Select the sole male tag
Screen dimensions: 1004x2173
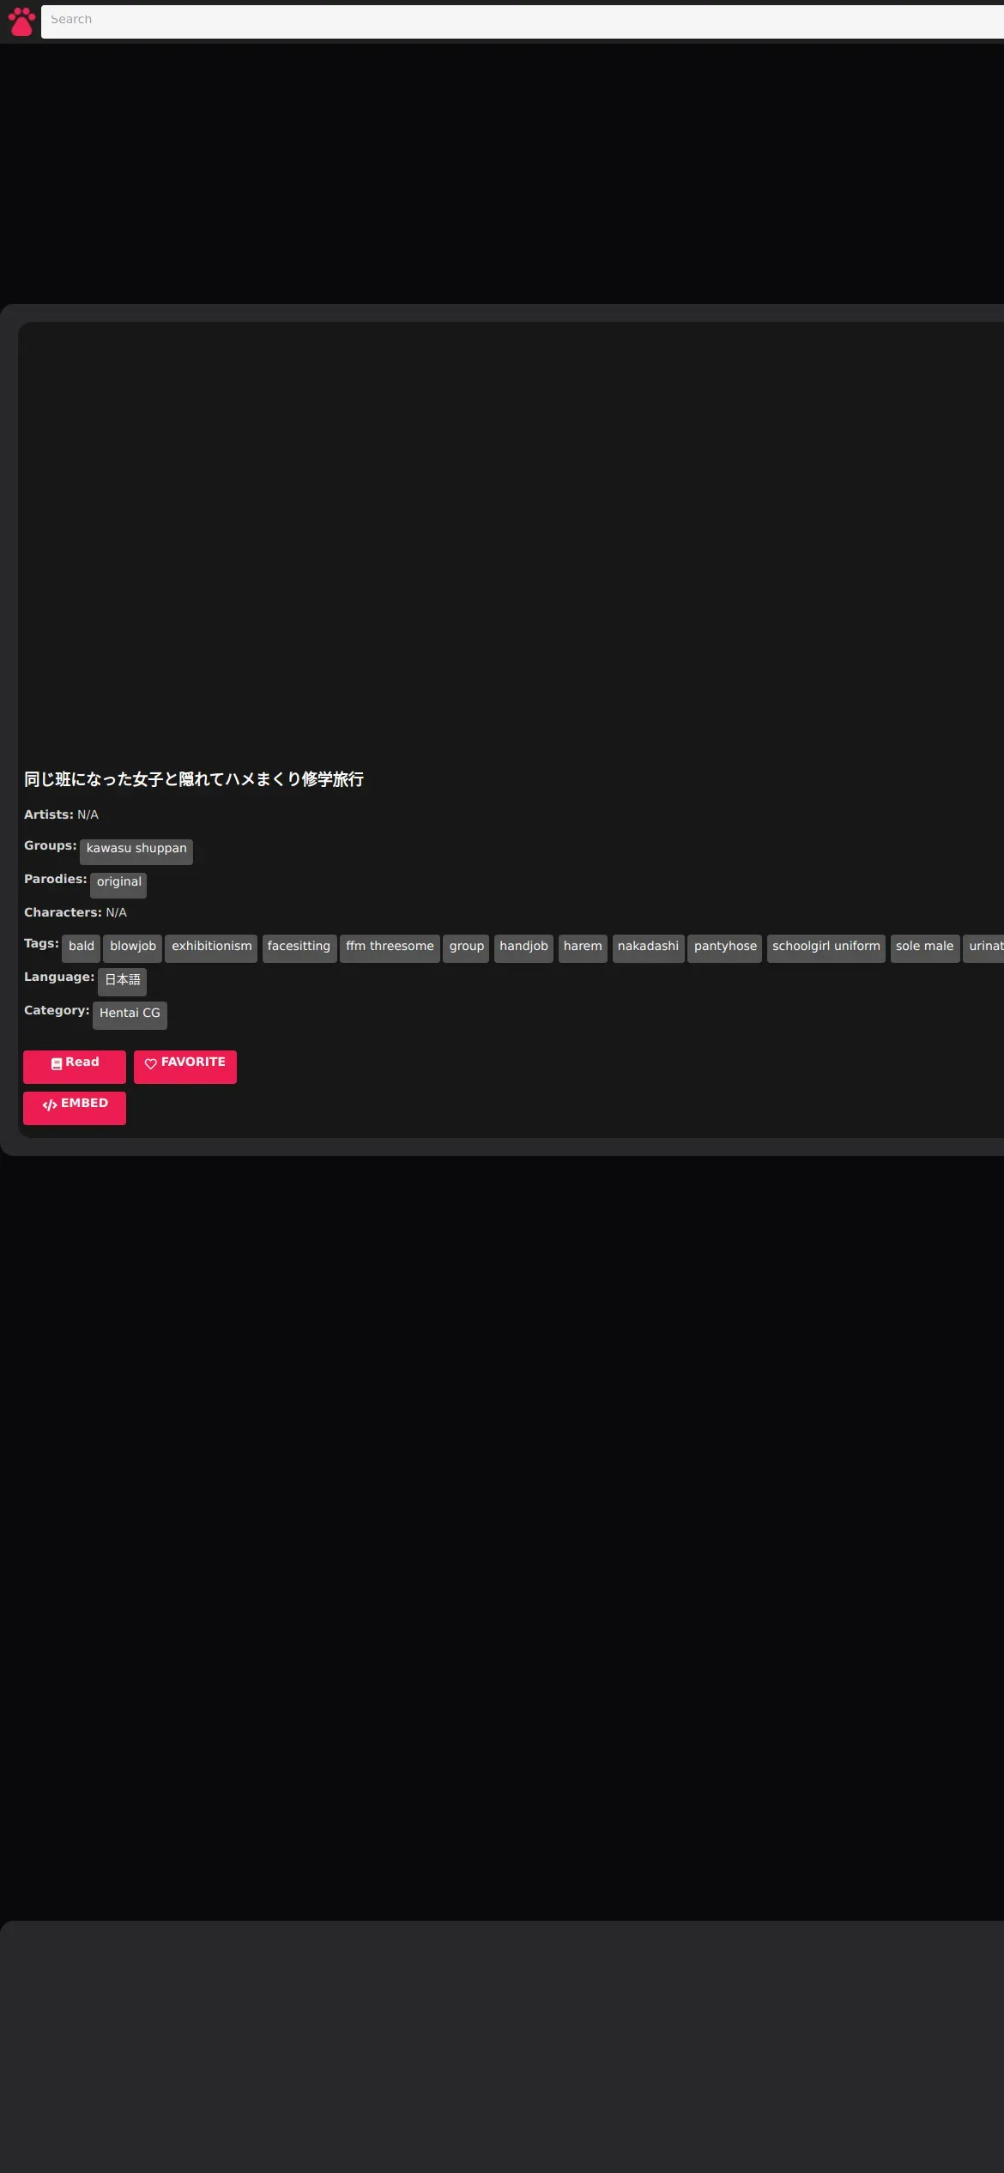925,948
